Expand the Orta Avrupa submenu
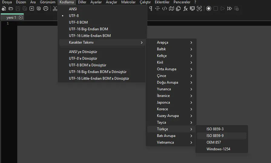The height and width of the screenshot is (163, 271). coord(171,69)
